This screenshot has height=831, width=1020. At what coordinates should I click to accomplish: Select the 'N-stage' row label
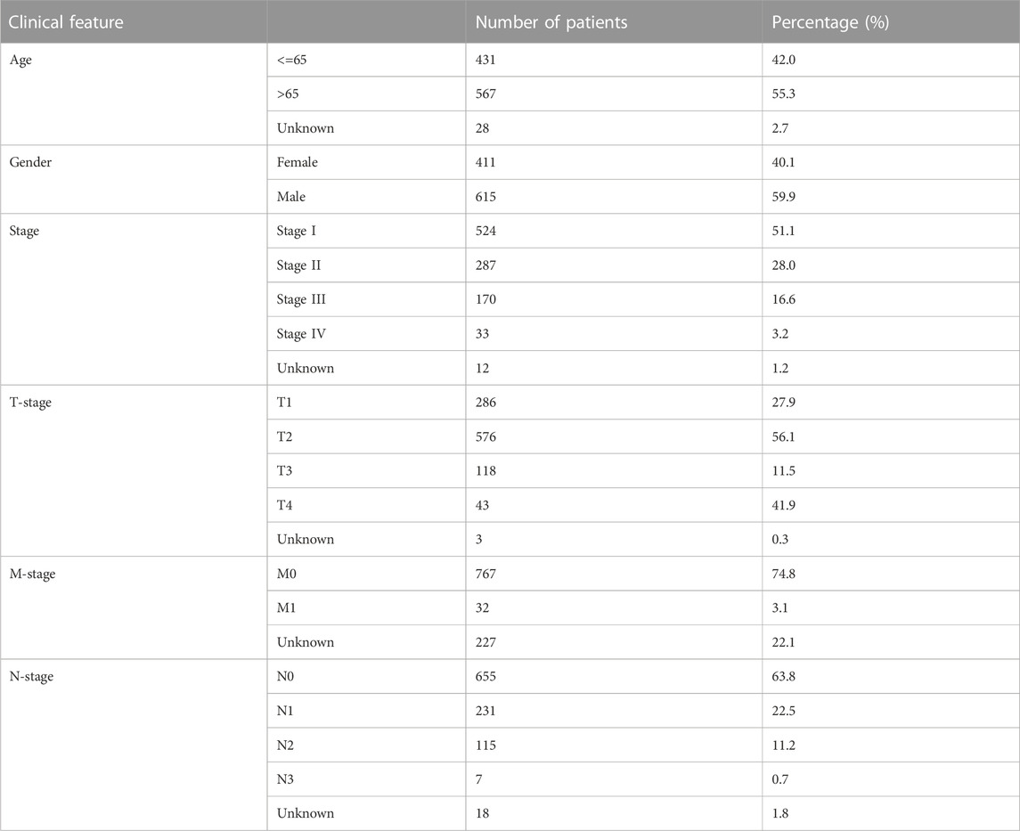coord(30,676)
